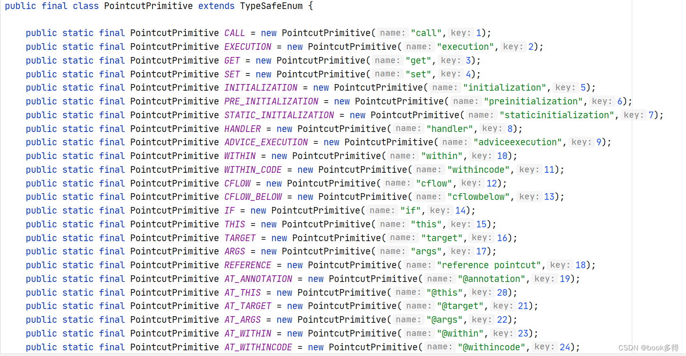Select the "withincode" string without @
The image size is (686, 356).
(479, 170)
